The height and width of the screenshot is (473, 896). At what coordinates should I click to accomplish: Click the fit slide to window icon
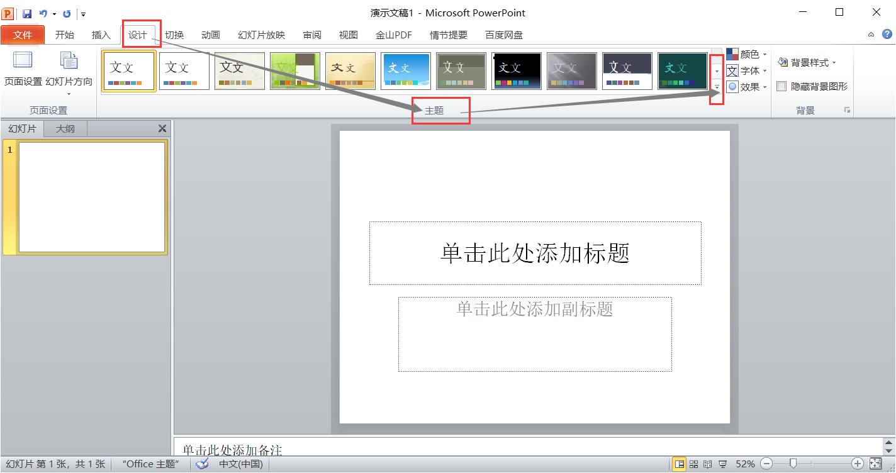pyautogui.click(x=875, y=464)
